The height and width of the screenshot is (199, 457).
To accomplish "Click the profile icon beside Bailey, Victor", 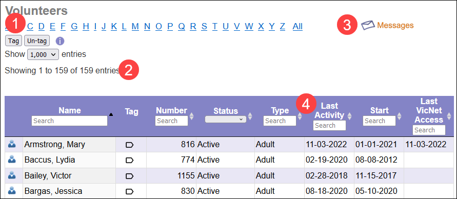I will click(x=12, y=175).
